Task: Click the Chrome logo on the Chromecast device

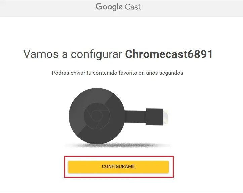Action: pos(97,115)
